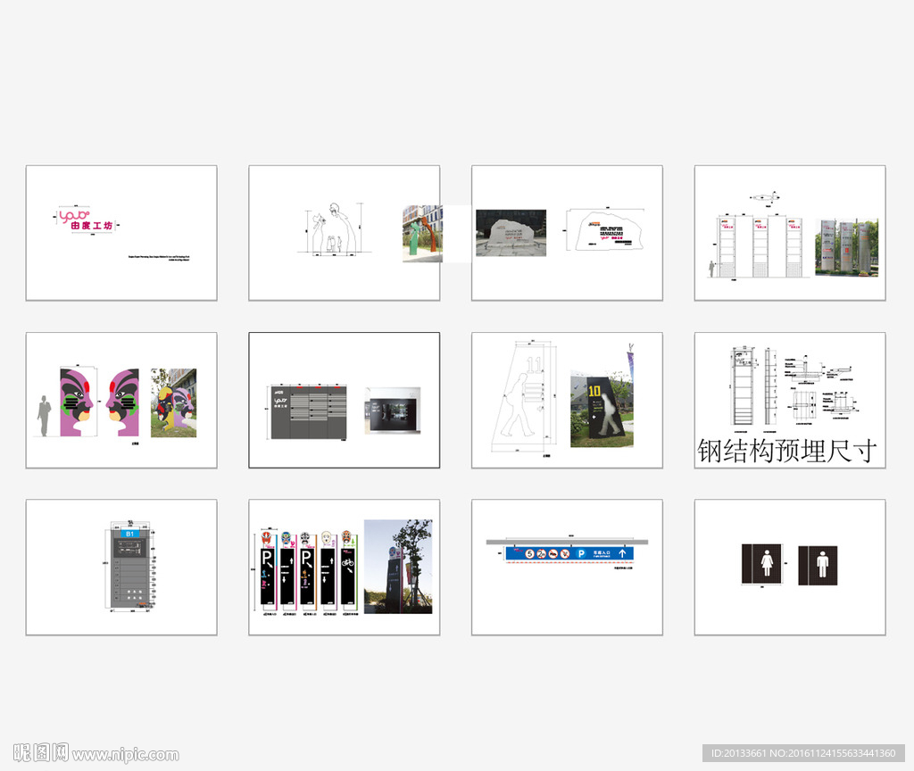This screenshot has width=914, height=771.
Task: Open the pink logo cover page thumbnail
Action: coord(121,233)
